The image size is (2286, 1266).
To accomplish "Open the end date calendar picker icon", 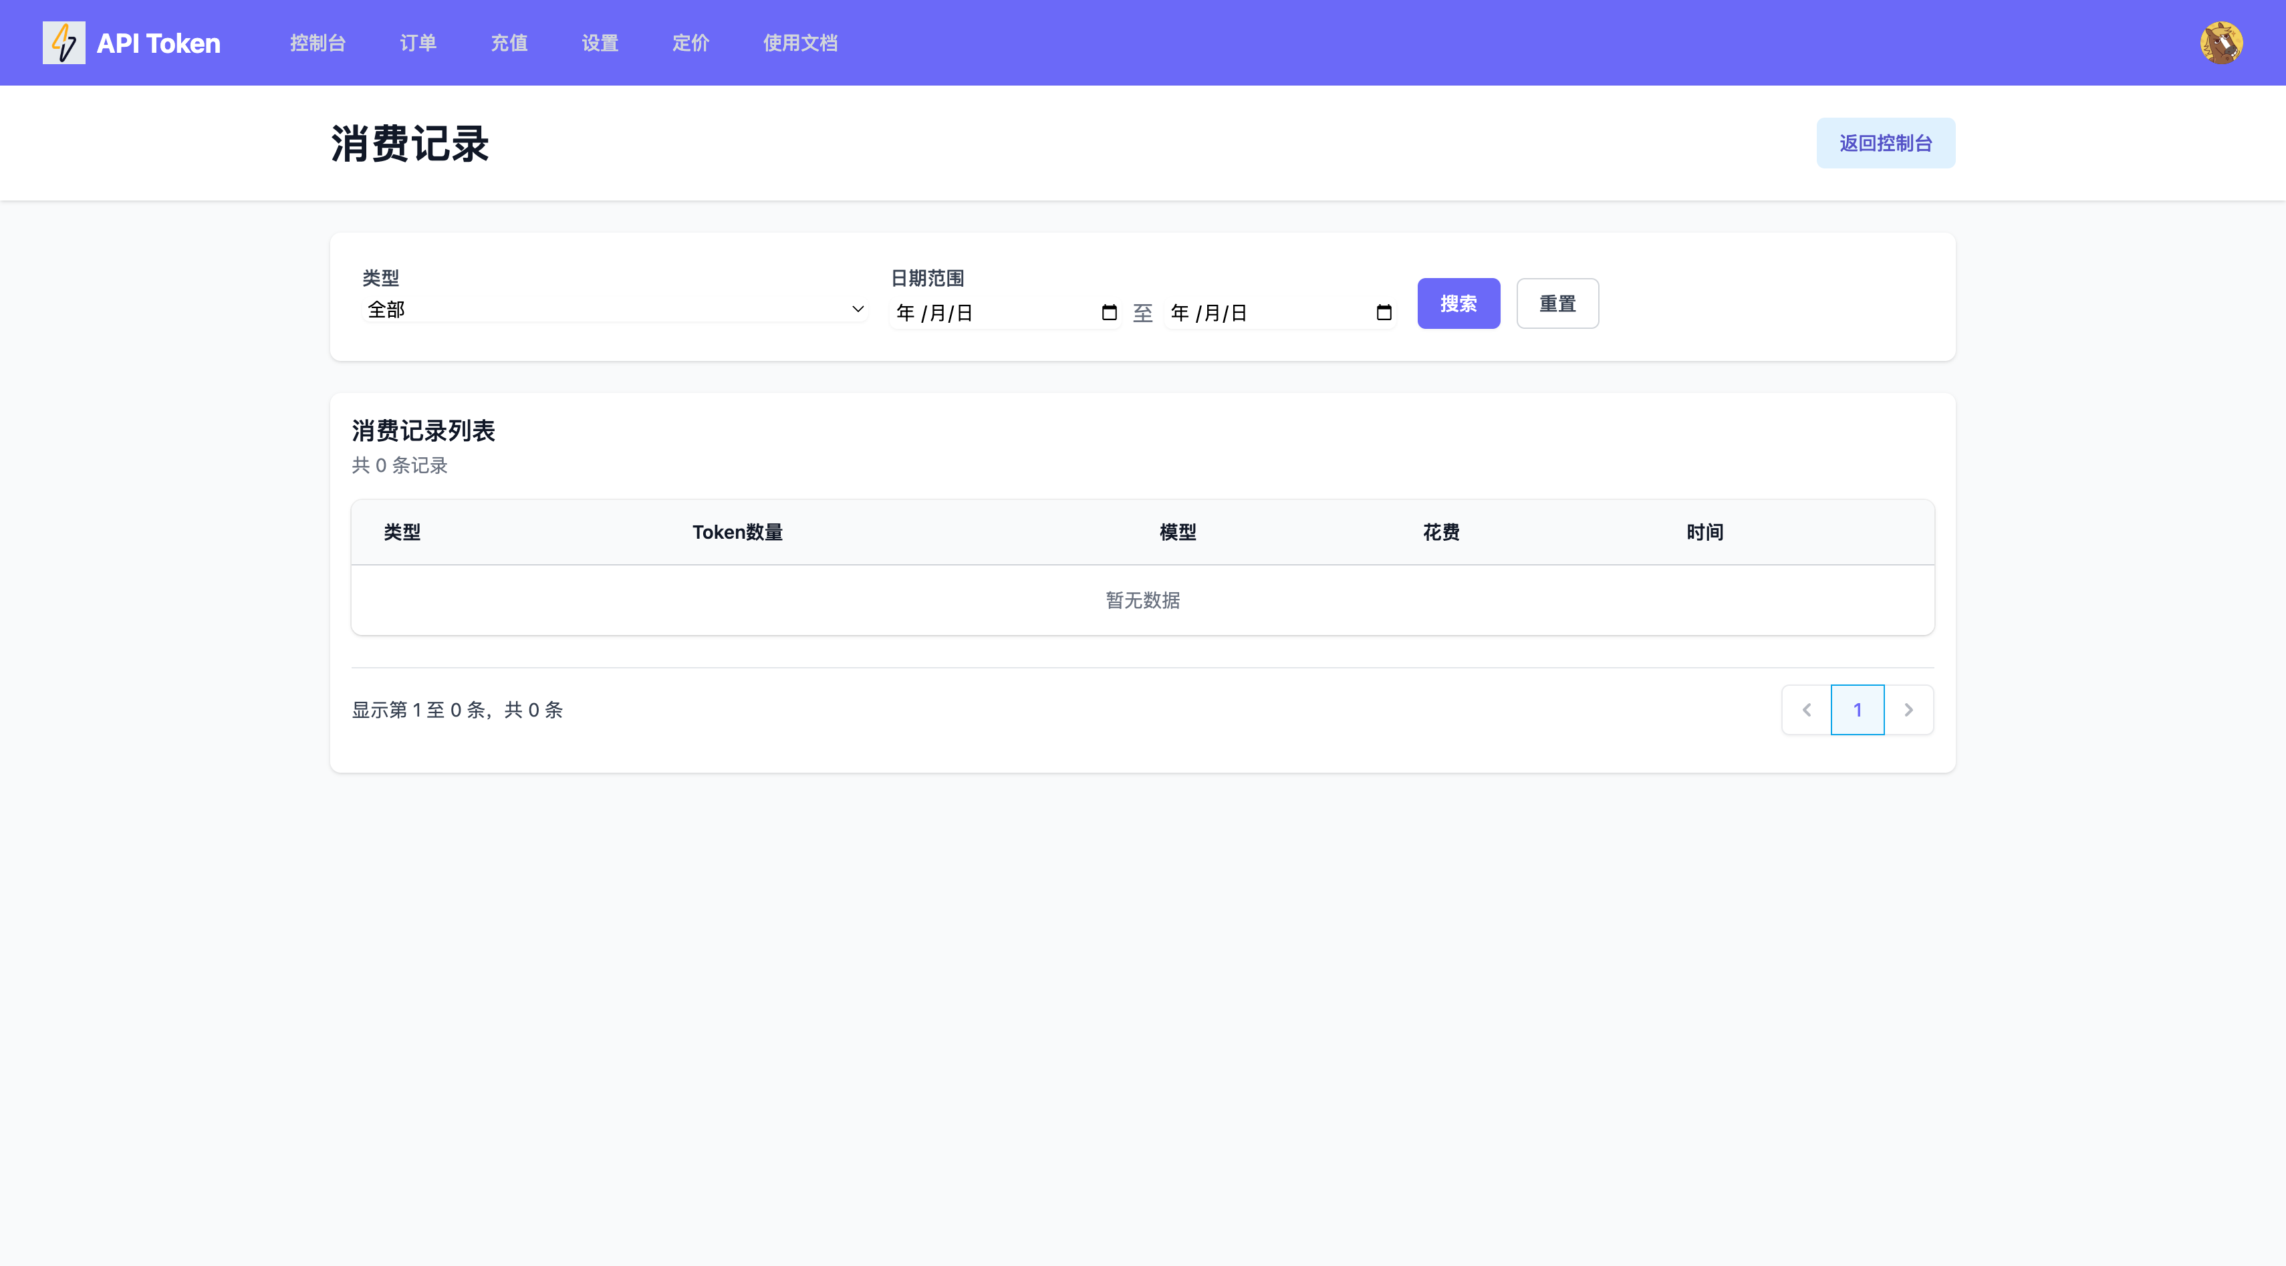I will click(1382, 312).
